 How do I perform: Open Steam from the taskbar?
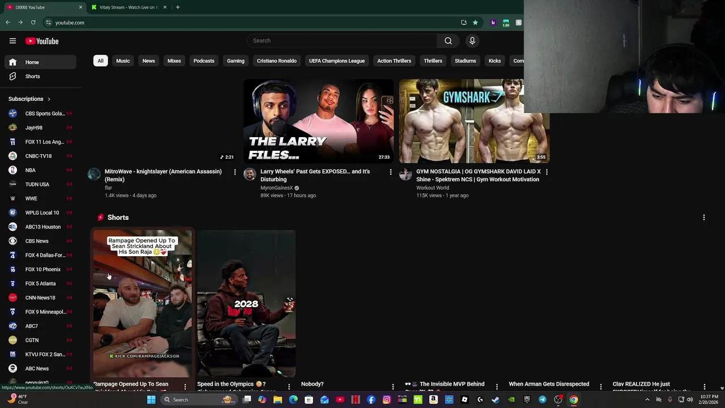[496, 399]
